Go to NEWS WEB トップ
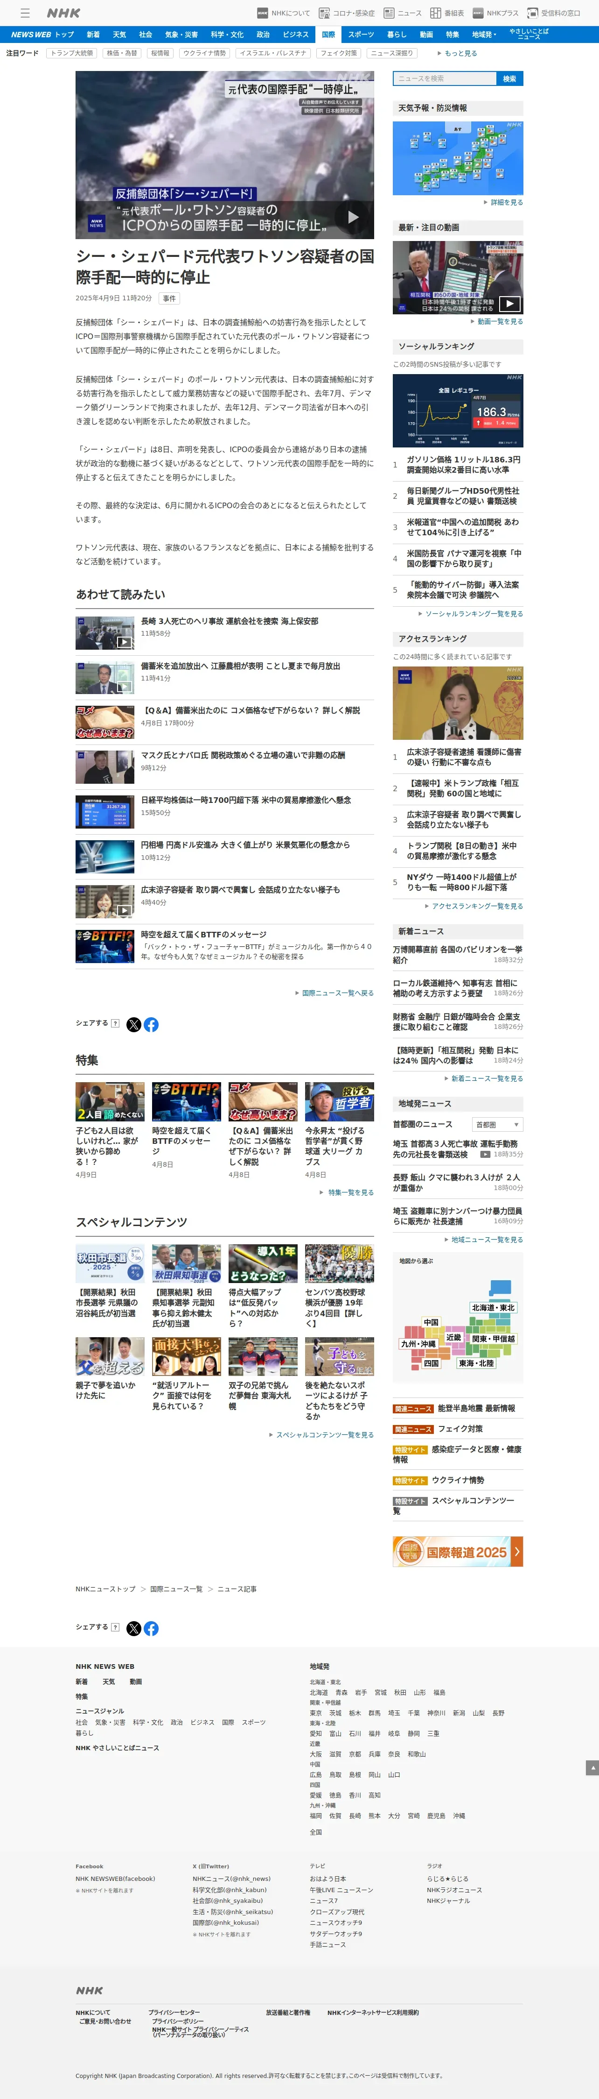 click(x=42, y=35)
